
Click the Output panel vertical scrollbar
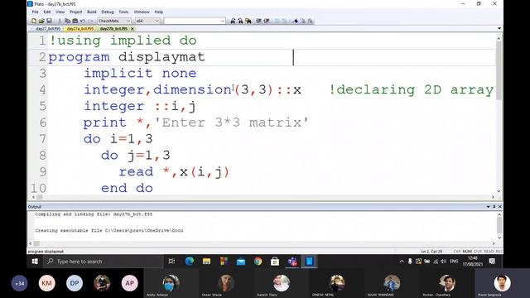pos(499,225)
